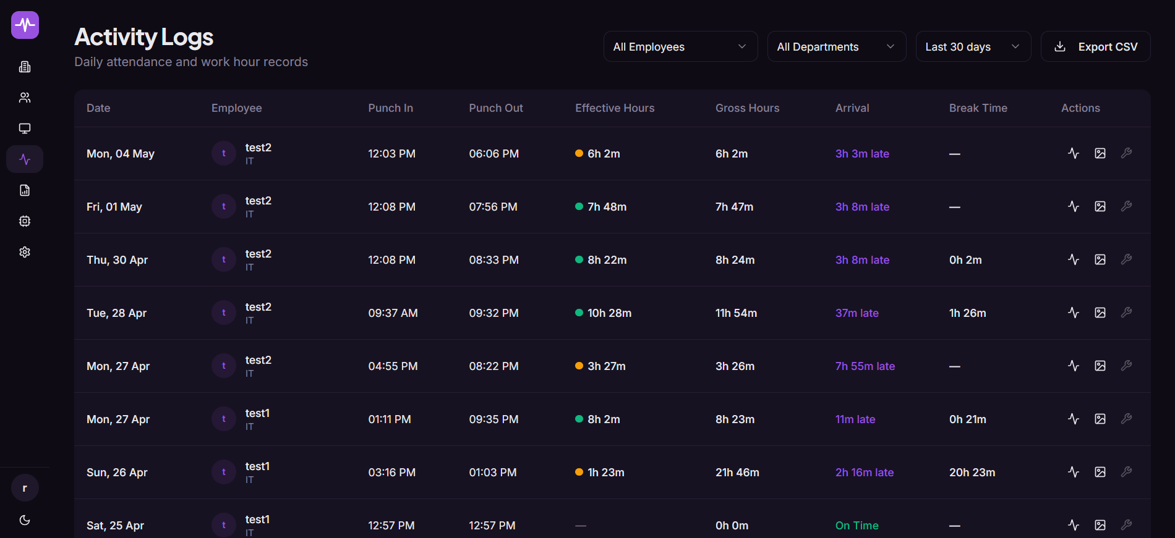Click the Date column header
This screenshot has height=538, width=1175.
click(x=98, y=108)
